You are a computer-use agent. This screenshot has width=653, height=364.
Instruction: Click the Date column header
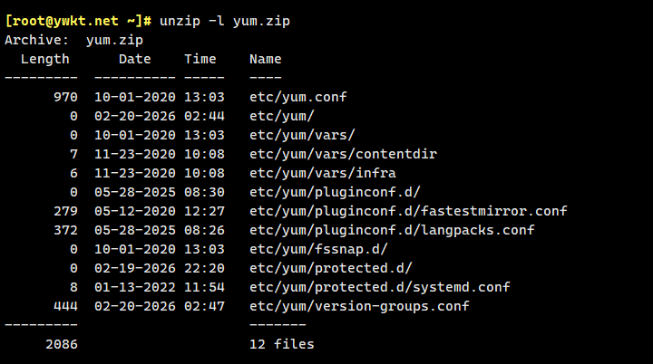point(134,59)
